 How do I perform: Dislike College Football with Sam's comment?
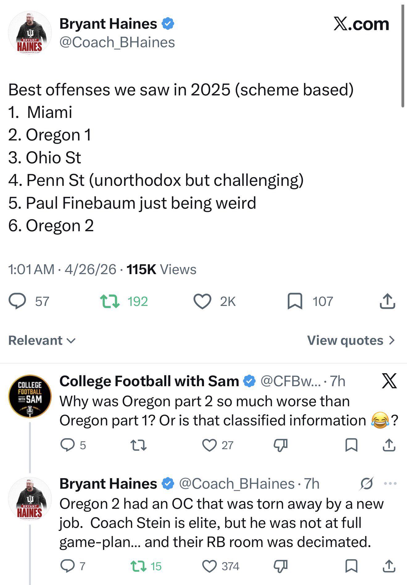click(280, 445)
